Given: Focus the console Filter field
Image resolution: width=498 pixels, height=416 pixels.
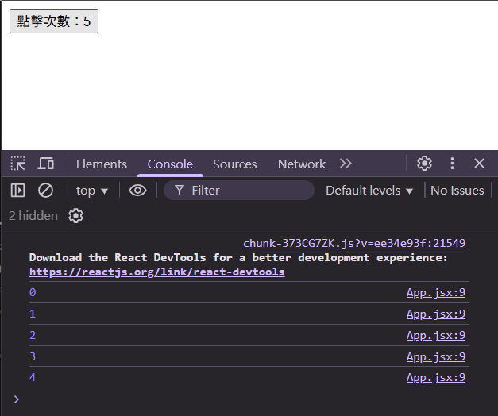Looking at the screenshot, I should point(239,191).
